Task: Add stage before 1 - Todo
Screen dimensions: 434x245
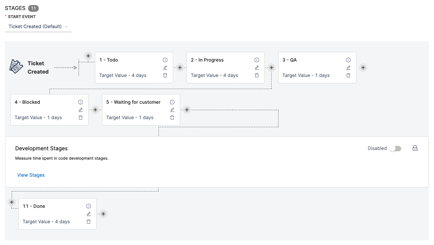Action: (x=88, y=56)
